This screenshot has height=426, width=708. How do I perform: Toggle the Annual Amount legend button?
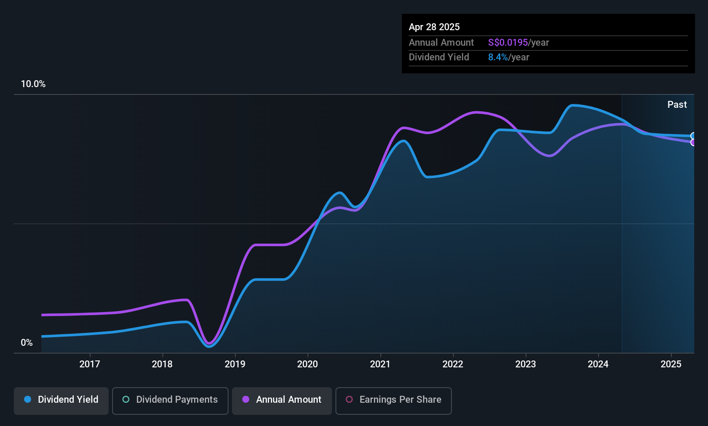coord(282,401)
